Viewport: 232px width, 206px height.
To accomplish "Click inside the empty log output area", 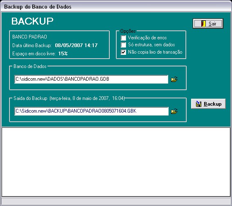I will tap(116, 162).
